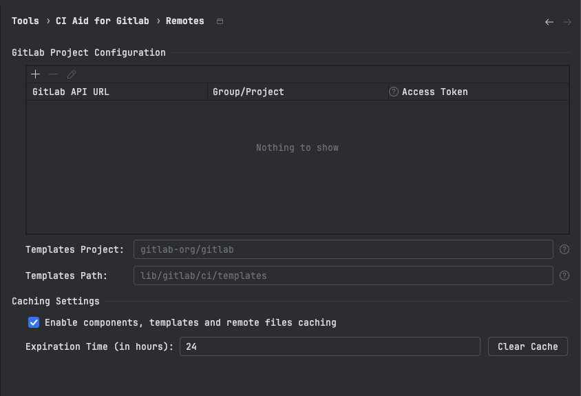Image resolution: width=581 pixels, height=396 pixels.
Task: Add a new GitLab project remote
Action: [35, 74]
